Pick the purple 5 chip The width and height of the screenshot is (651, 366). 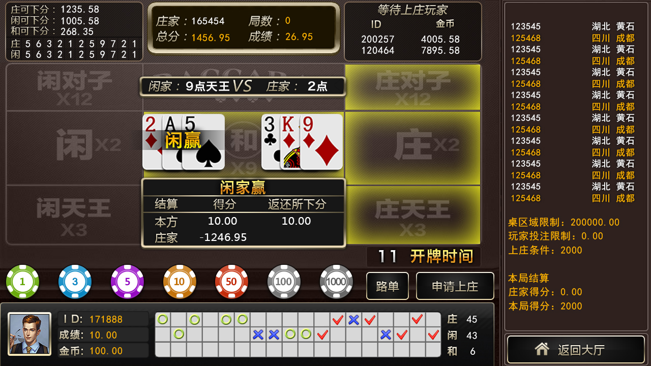[127, 282]
